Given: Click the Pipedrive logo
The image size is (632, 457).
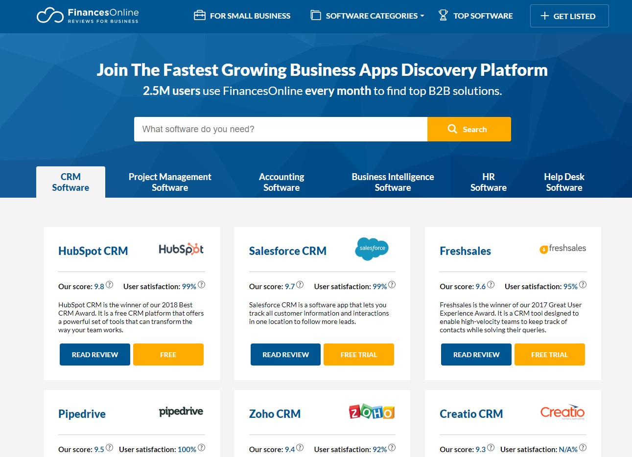Looking at the screenshot, I should [181, 411].
